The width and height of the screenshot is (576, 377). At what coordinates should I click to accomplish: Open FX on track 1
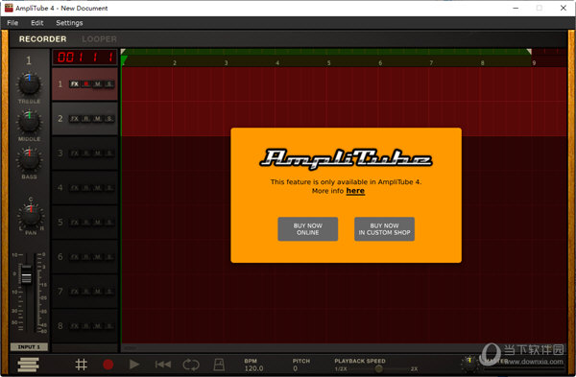click(75, 84)
